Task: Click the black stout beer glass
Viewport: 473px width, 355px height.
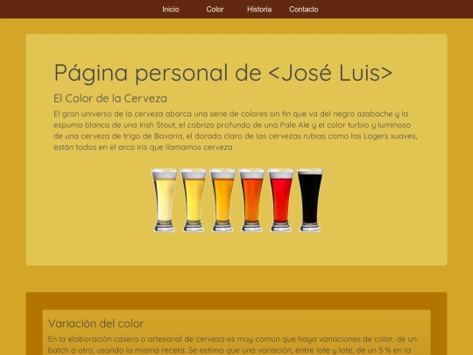Action: coord(310,200)
